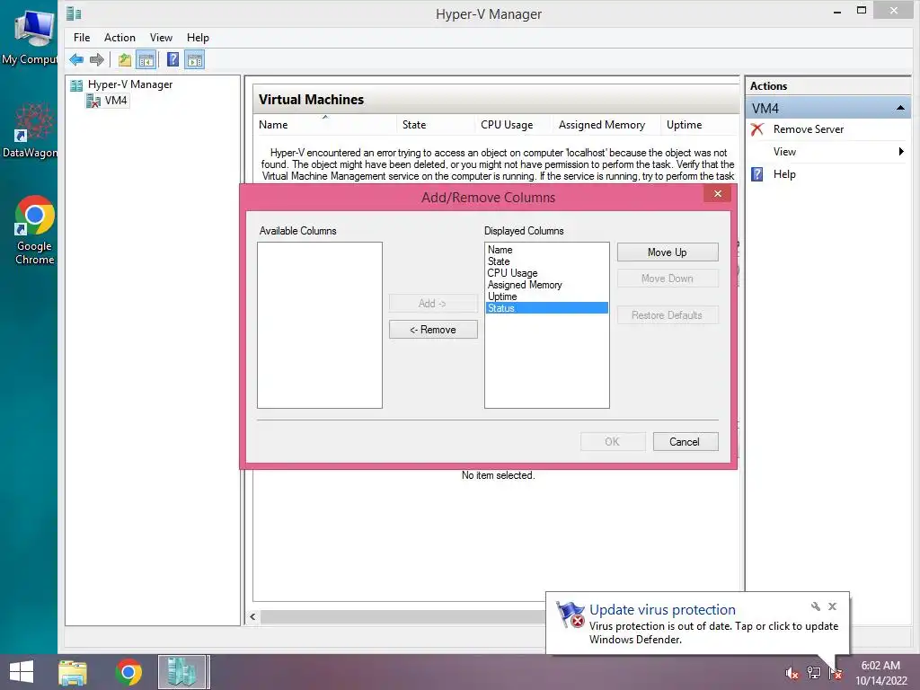The height and width of the screenshot is (690, 920).
Task: Expand the View submenu arrow in Actions
Action: coord(901,152)
